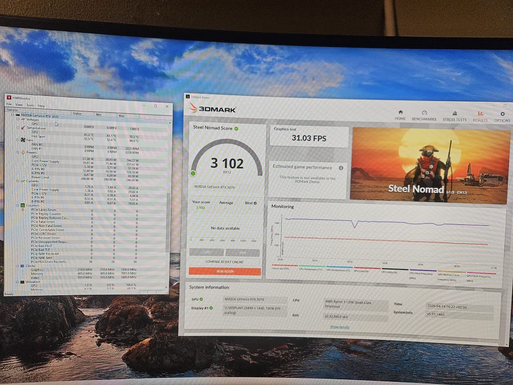513x385 pixels.
Task: Select the PCIe NAK Sent row
Action: tap(83, 258)
